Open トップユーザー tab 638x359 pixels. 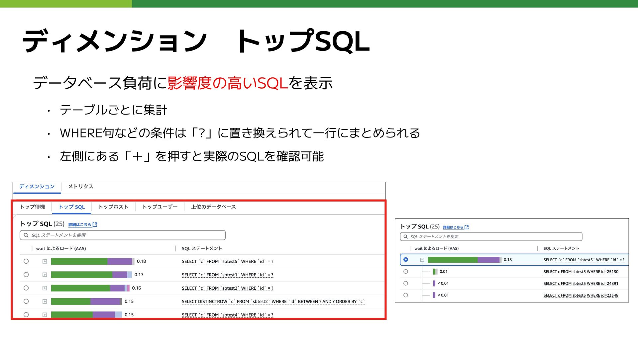(x=160, y=207)
